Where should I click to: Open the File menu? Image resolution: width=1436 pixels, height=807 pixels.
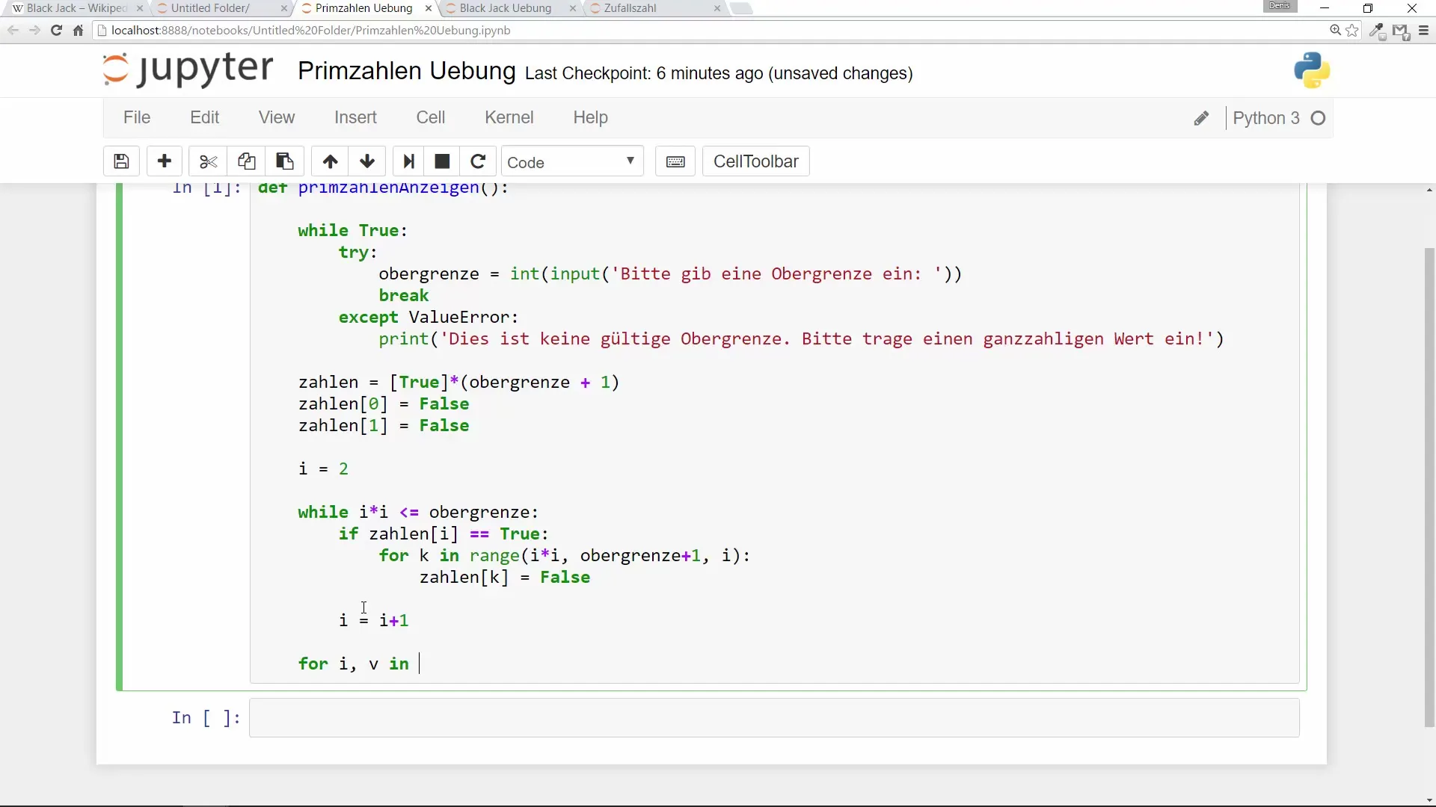tap(137, 117)
